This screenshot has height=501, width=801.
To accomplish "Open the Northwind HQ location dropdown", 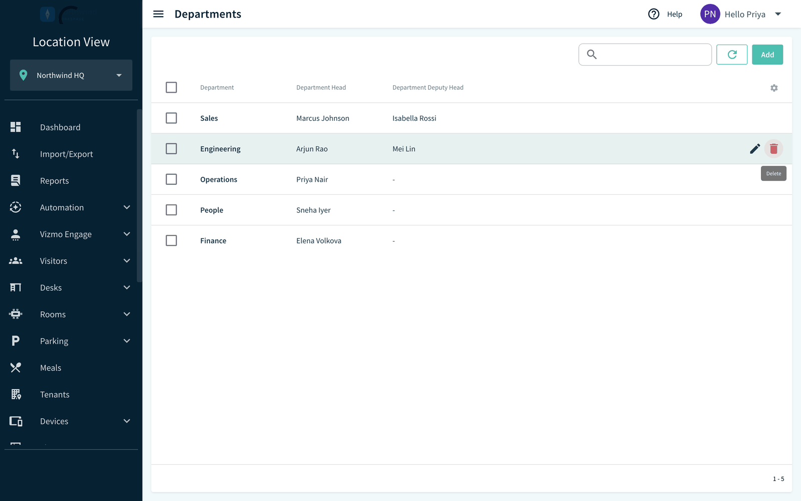I will pyautogui.click(x=71, y=75).
